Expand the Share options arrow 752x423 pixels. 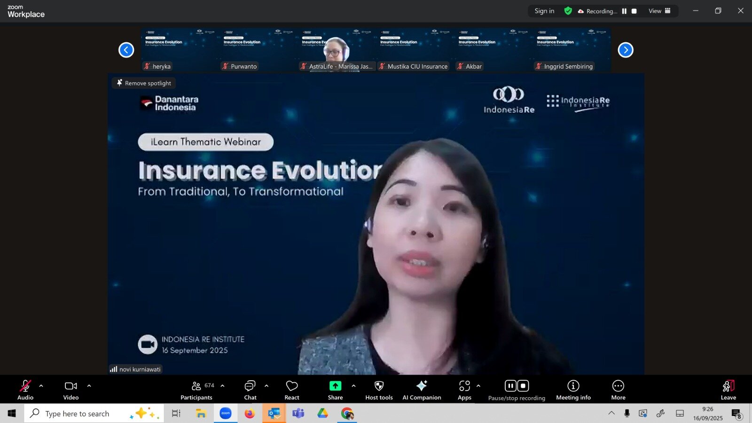(353, 386)
